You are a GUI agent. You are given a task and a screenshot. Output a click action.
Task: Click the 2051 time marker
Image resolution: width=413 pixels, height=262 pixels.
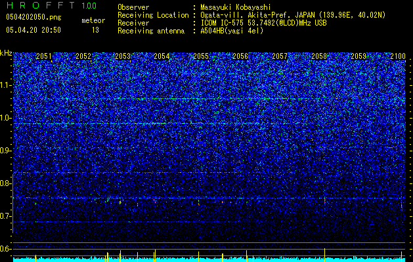click(44, 56)
